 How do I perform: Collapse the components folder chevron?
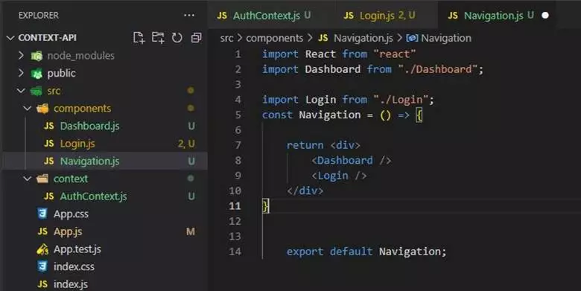pyautogui.click(x=28, y=109)
